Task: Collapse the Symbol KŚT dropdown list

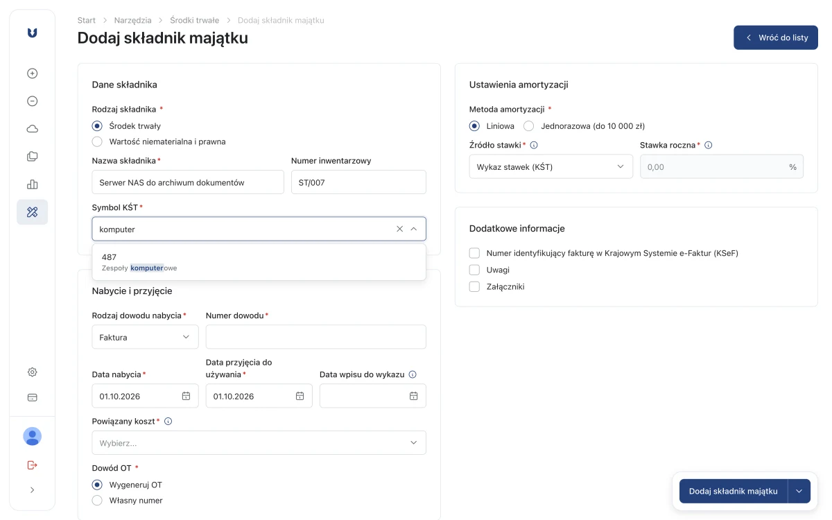Action: (414, 229)
